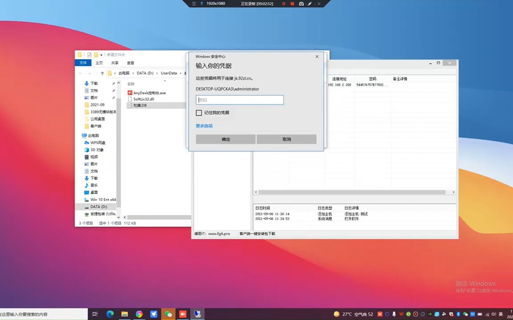Switch to the 查看 ribbon tab
513x320 pixels.
(x=131, y=63)
